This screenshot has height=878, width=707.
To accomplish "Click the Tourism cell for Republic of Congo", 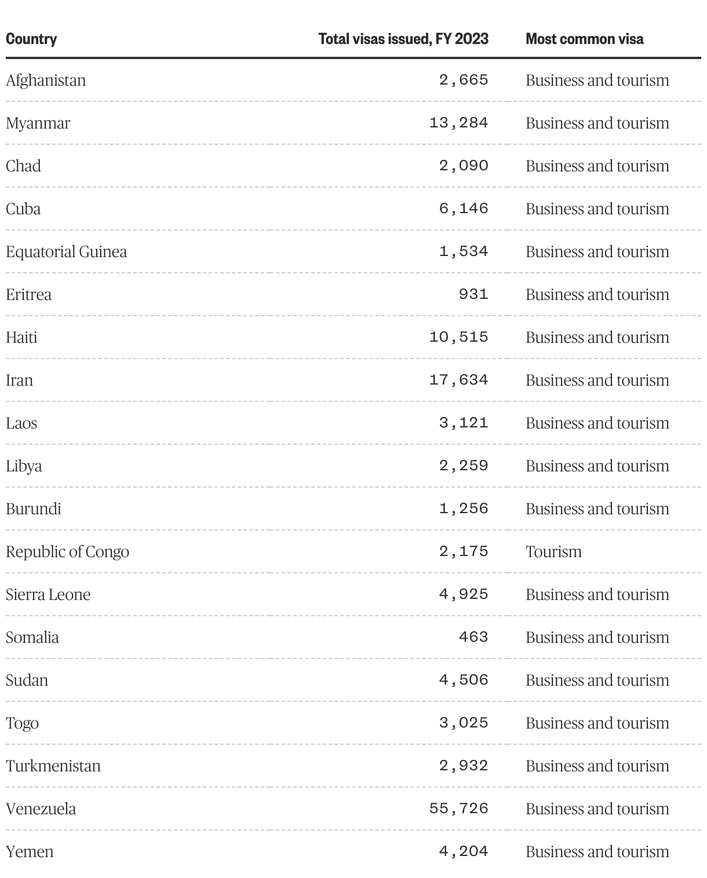I will [553, 551].
